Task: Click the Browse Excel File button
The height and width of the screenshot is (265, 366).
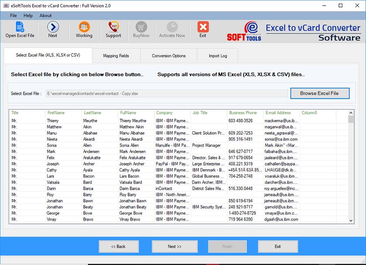Action: 320,93
